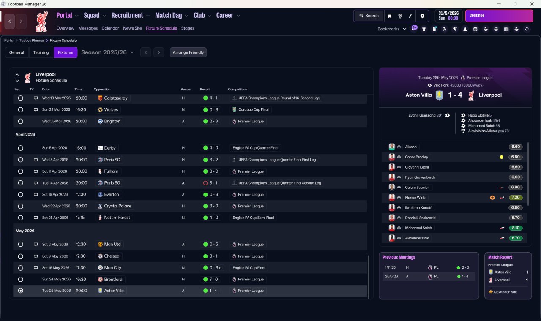This screenshot has height=321, width=541.
Task: Expand the Career menu chevron
Action: [x=238, y=16]
